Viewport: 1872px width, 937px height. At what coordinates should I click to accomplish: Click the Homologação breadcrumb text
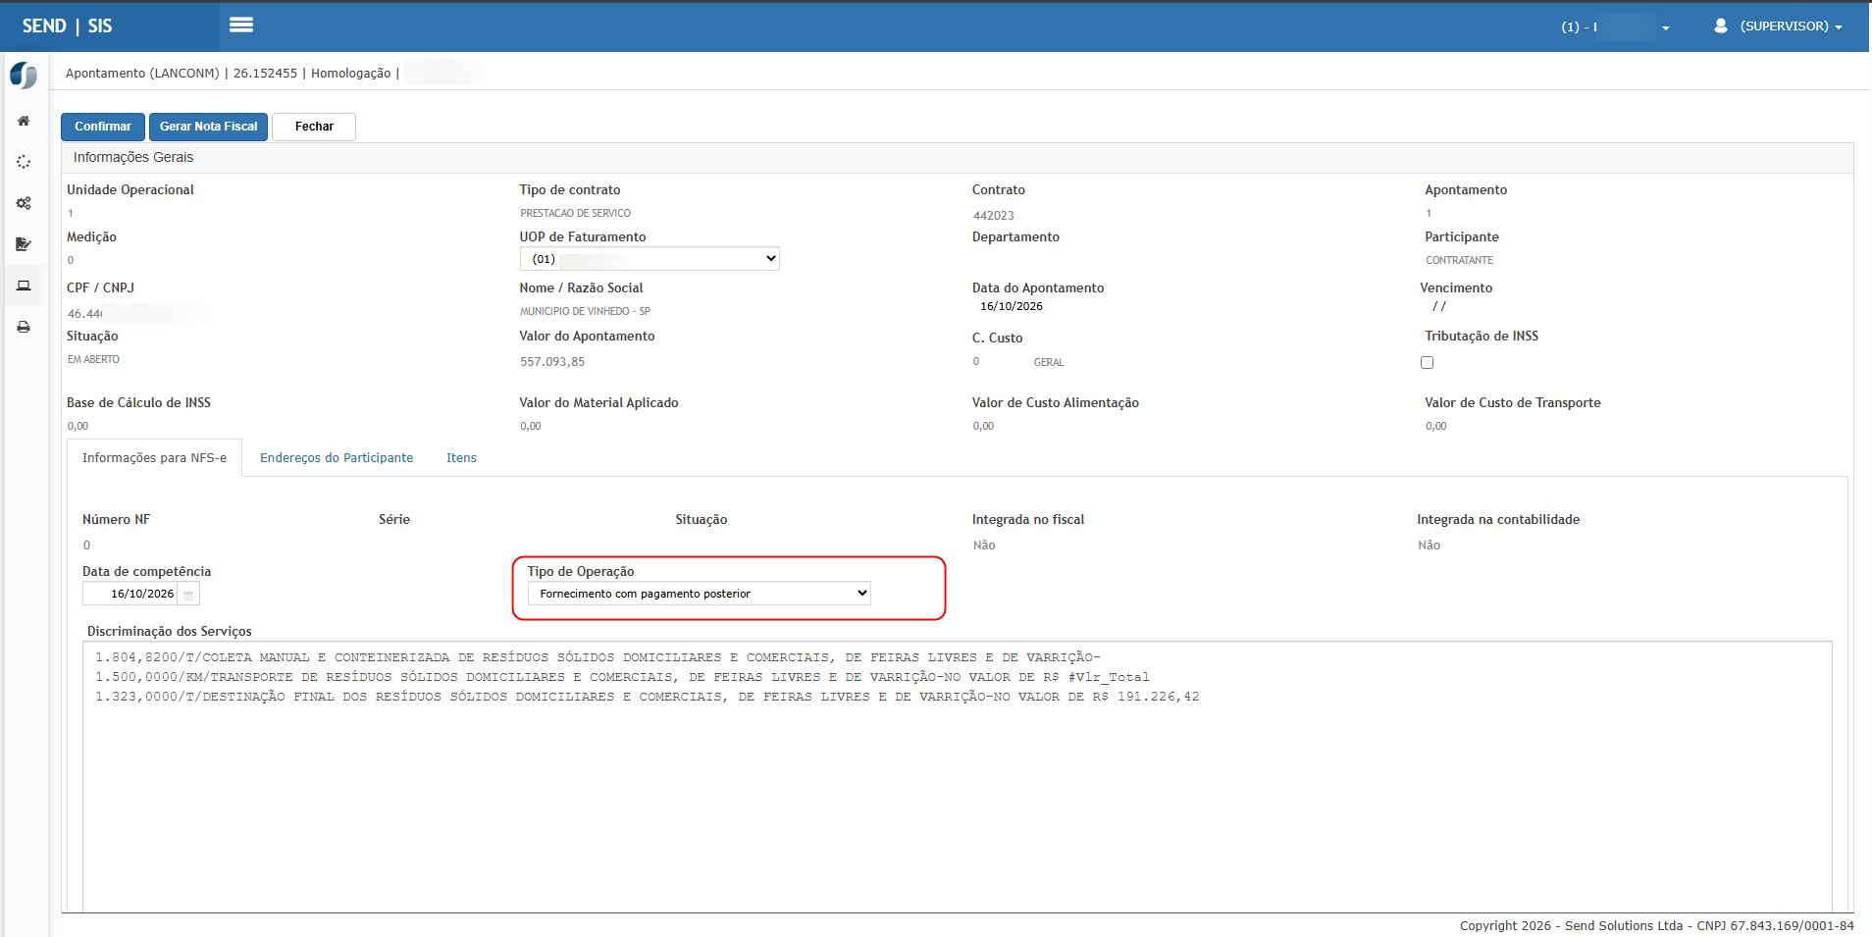click(x=351, y=74)
